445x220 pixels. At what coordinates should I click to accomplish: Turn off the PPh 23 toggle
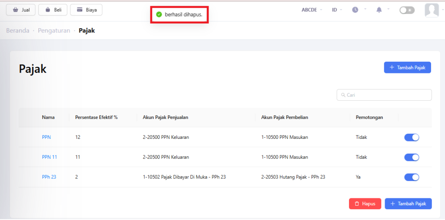tap(412, 177)
